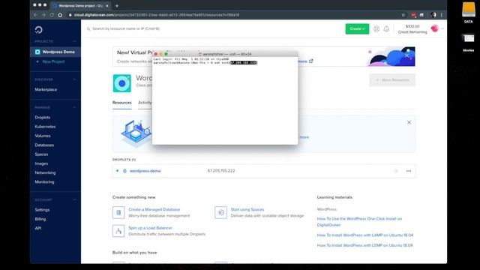Viewport: 480px width, 270px height.
Task: Open the wordpress-demo more options menu
Action: [x=409, y=171]
